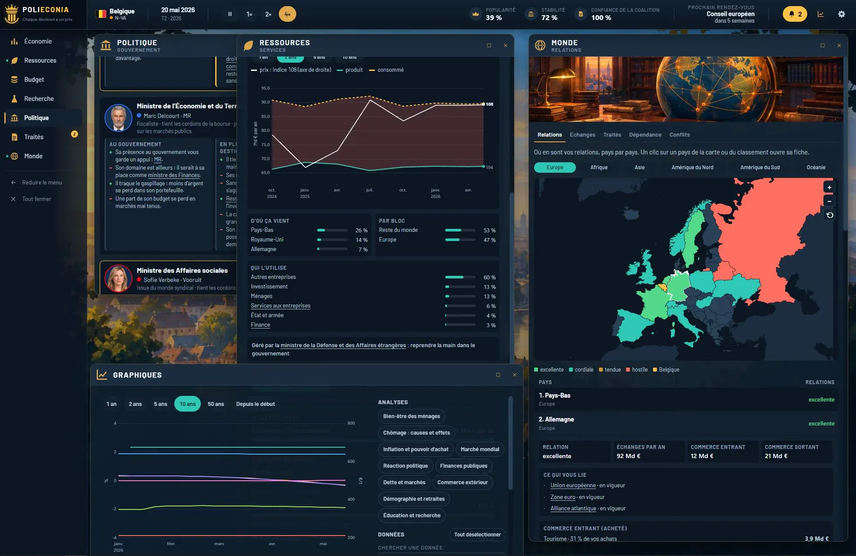
Task: Follow the Services aux entreprises link
Action: point(281,306)
